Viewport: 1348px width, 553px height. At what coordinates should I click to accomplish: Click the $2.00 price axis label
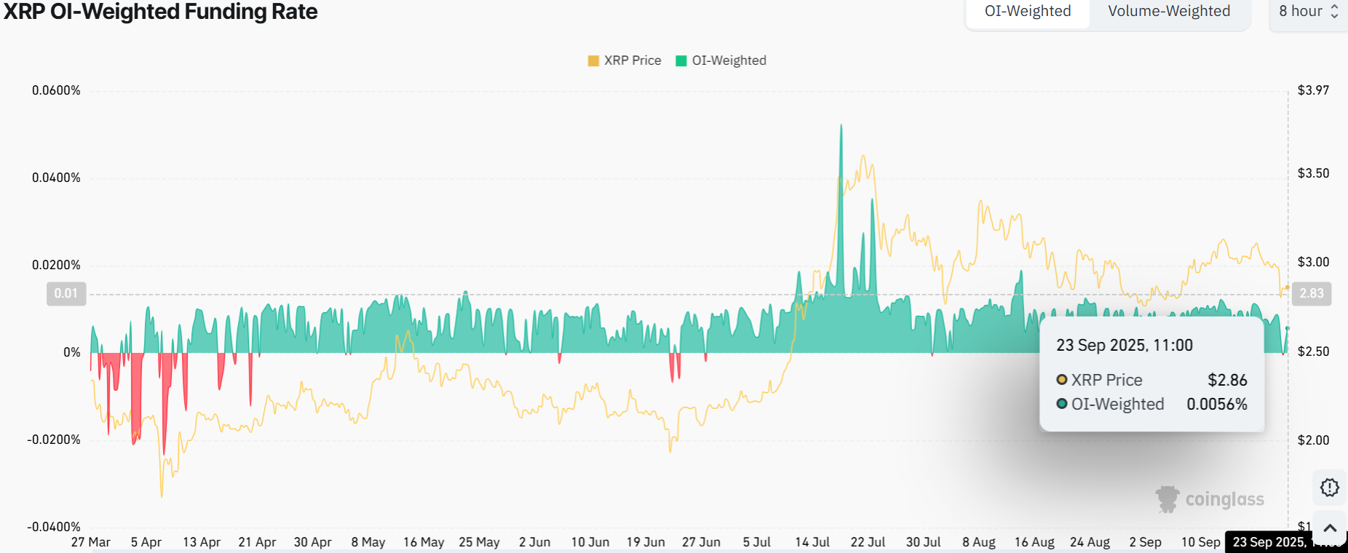pos(1313,440)
